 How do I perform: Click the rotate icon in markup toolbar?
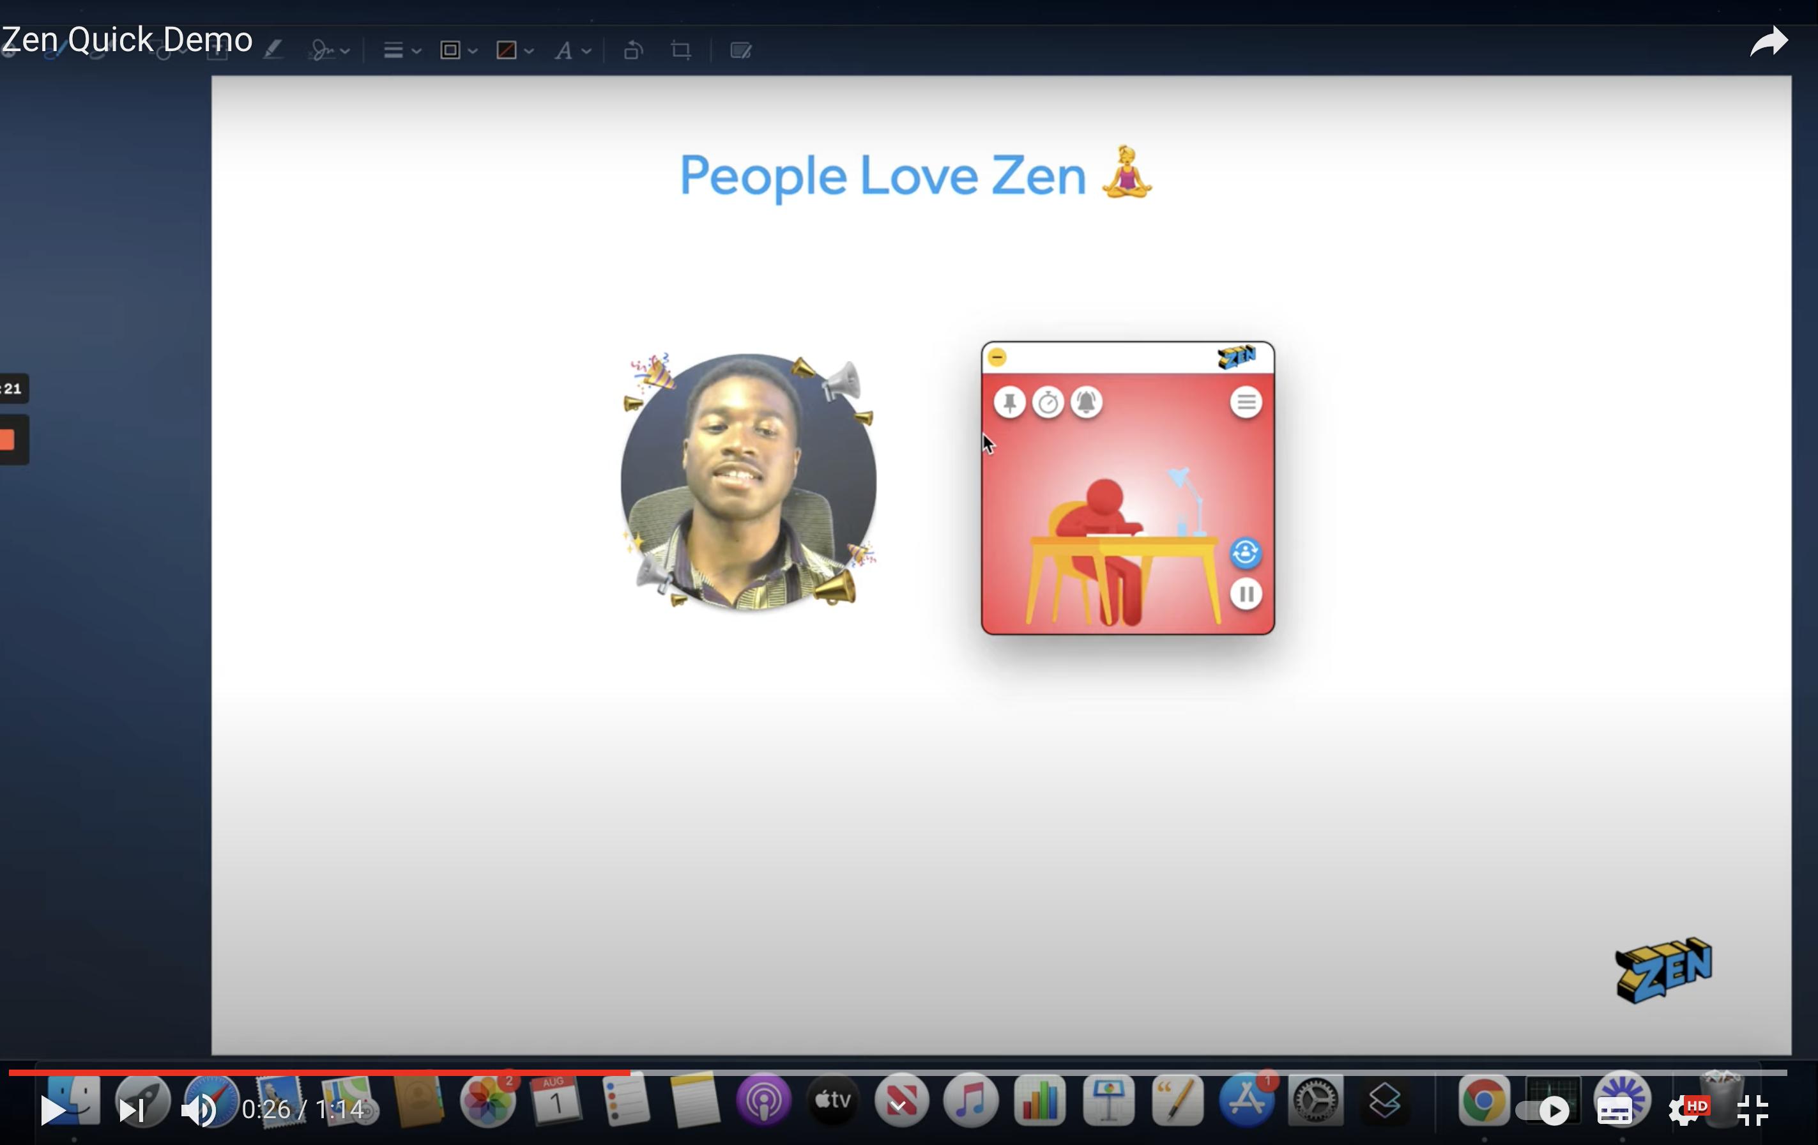(634, 50)
